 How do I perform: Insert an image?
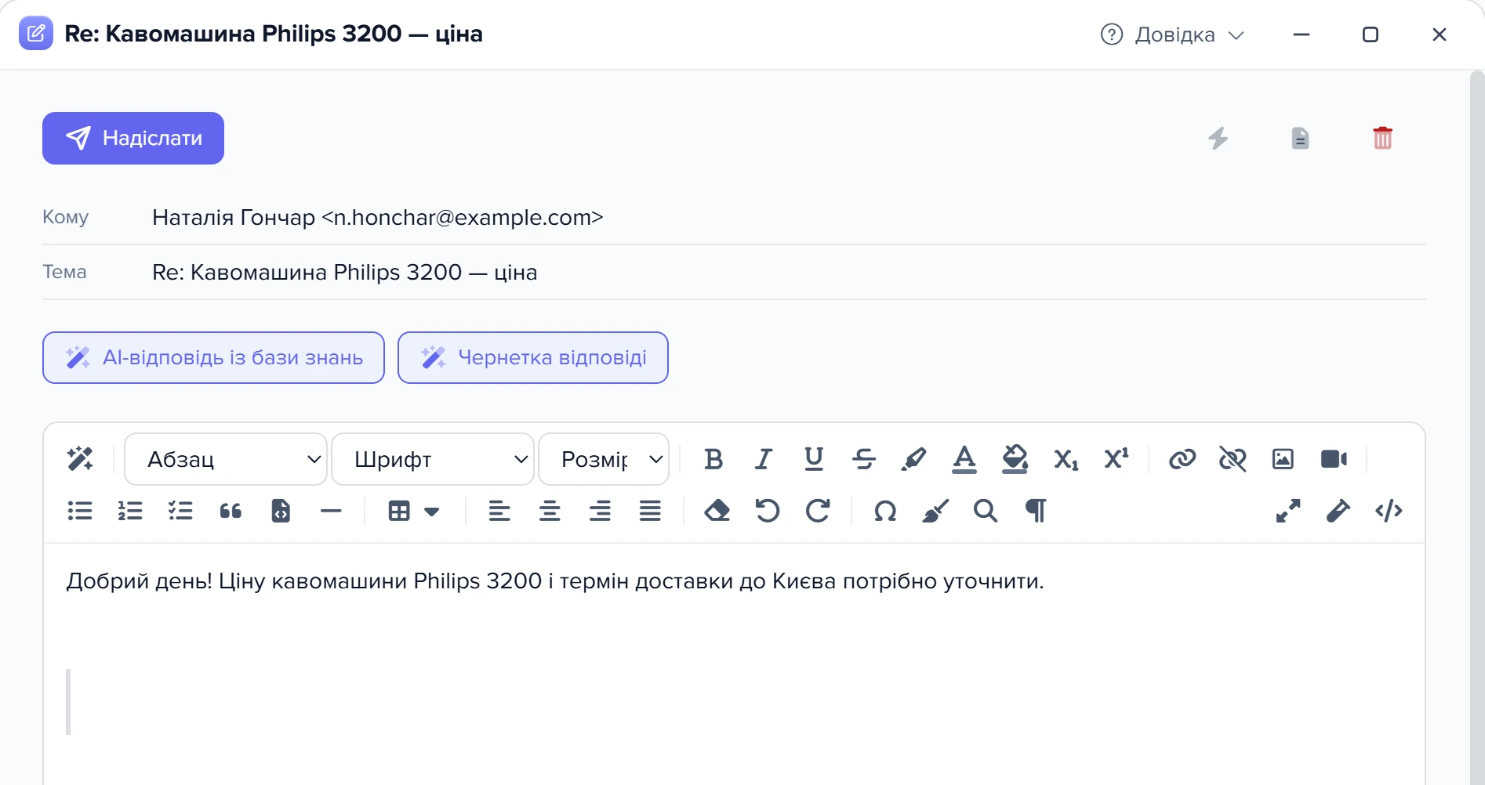(1283, 459)
